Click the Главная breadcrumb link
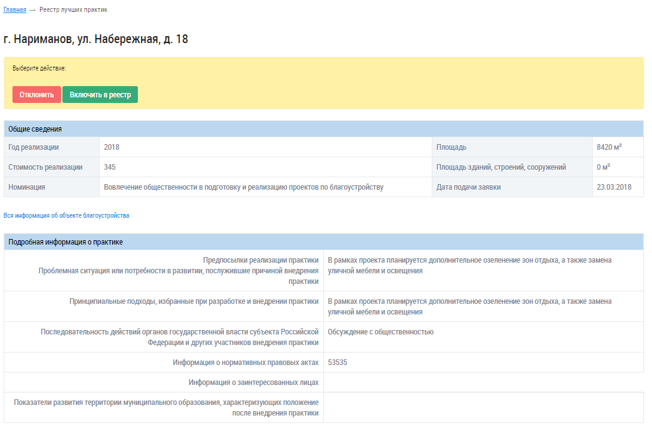 [x=15, y=10]
